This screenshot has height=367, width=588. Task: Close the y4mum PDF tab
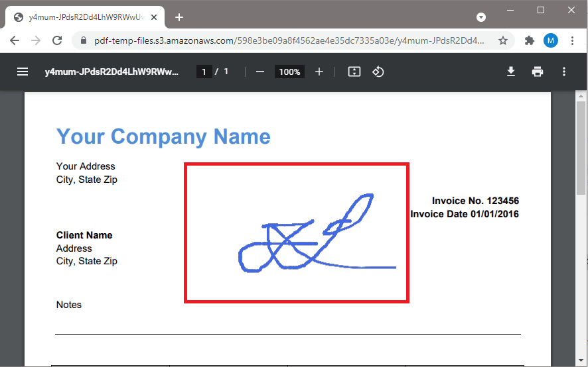(x=154, y=17)
